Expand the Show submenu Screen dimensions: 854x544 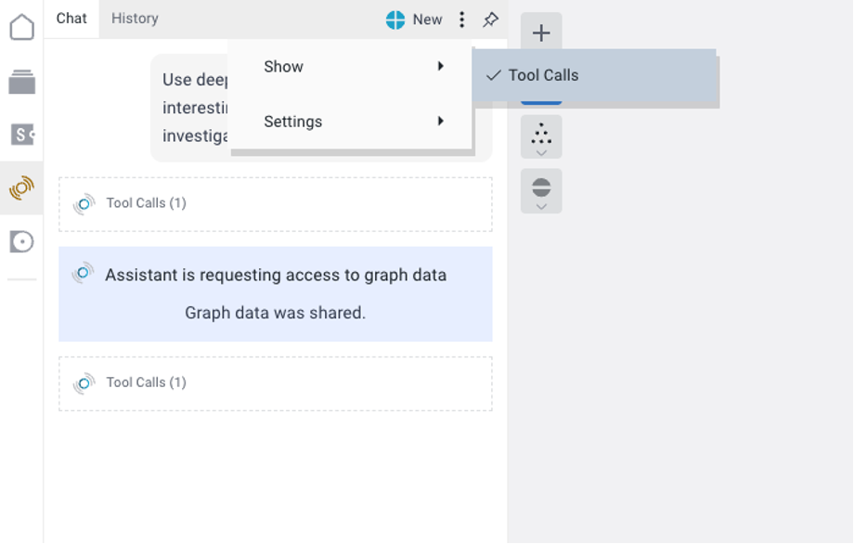coord(352,67)
